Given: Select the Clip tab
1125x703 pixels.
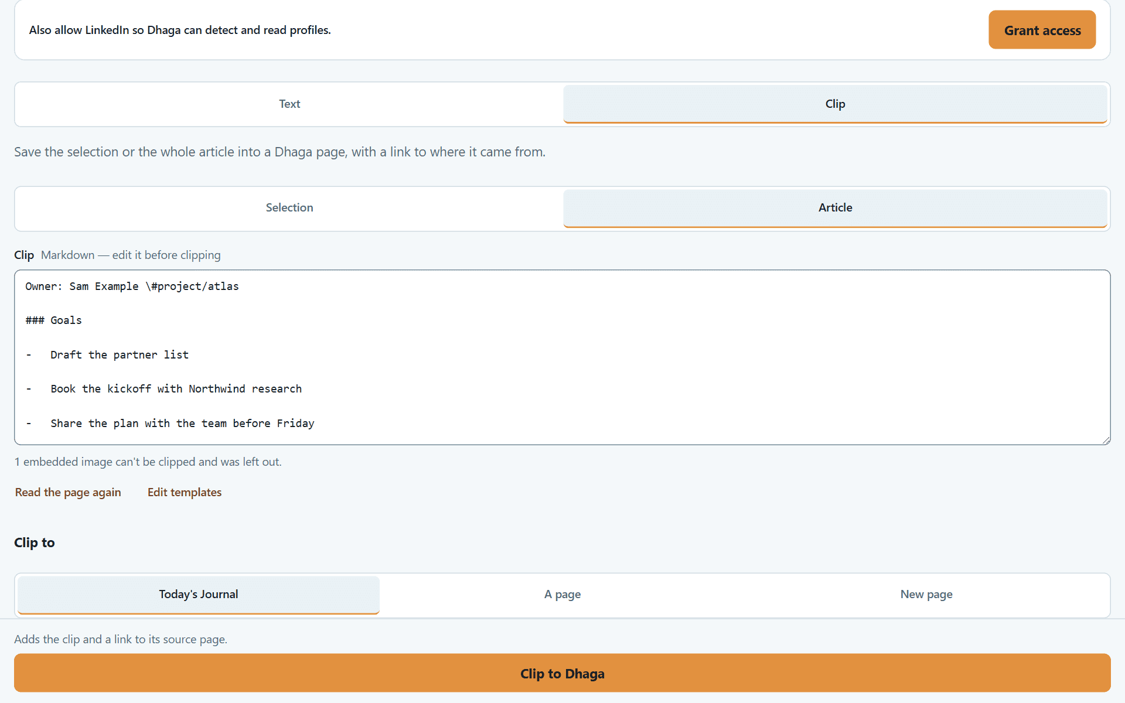Looking at the screenshot, I should click(835, 104).
